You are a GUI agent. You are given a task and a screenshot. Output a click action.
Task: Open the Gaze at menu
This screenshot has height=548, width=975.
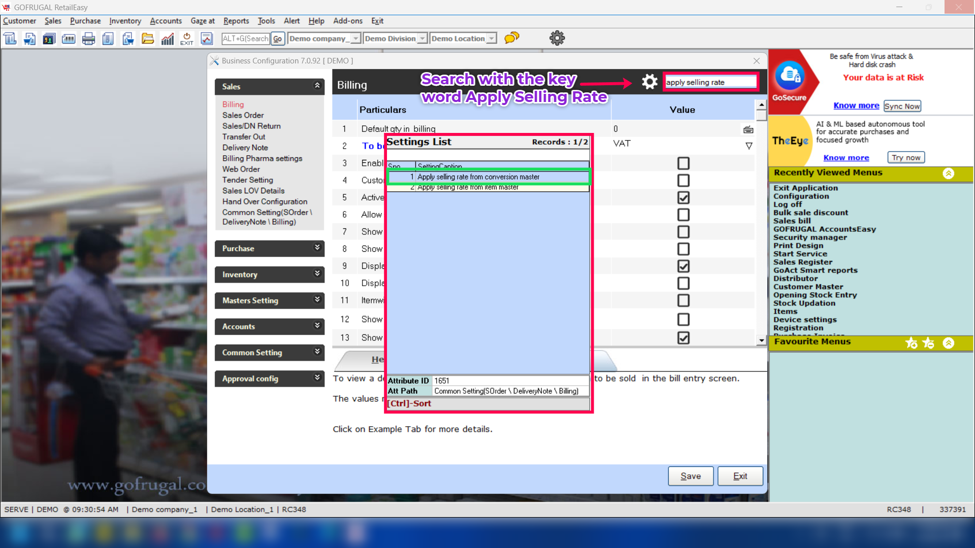point(203,21)
